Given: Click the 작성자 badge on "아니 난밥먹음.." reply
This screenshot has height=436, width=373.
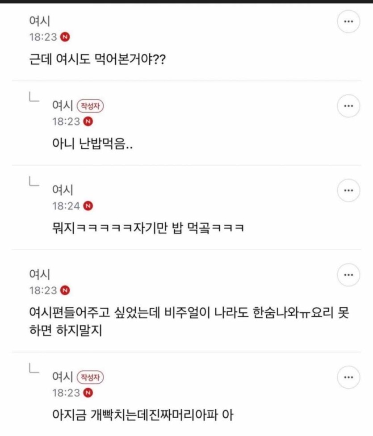Looking at the screenshot, I should [92, 105].
